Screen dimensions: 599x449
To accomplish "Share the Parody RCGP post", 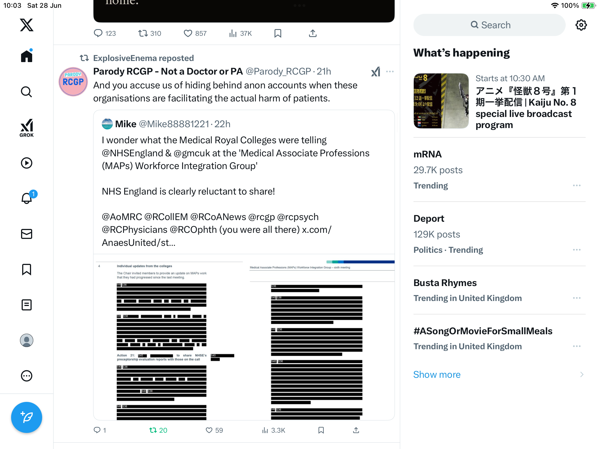I will (x=356, y=430).
